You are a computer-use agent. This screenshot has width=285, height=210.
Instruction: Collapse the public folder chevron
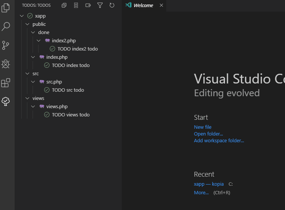click(x=27, y=24)
